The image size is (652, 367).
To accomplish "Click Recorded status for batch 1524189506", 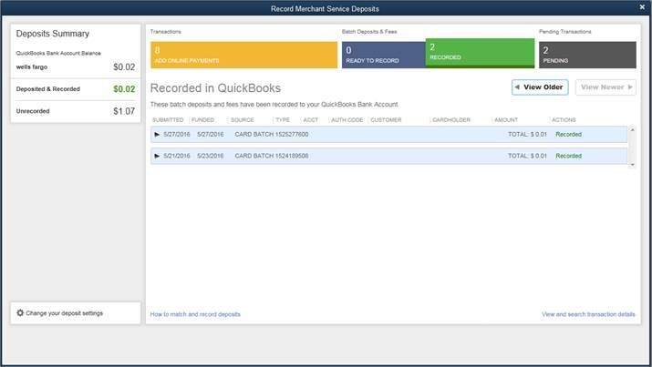I will (568, 156).
